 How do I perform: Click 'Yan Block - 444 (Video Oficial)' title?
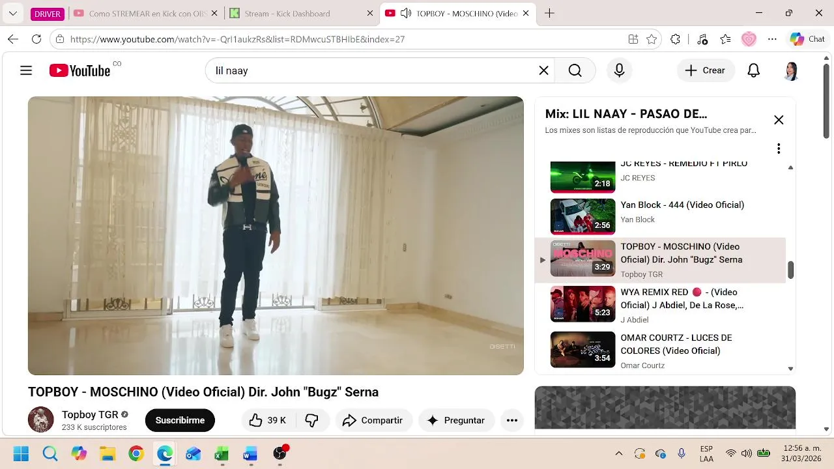click(682, 205)
